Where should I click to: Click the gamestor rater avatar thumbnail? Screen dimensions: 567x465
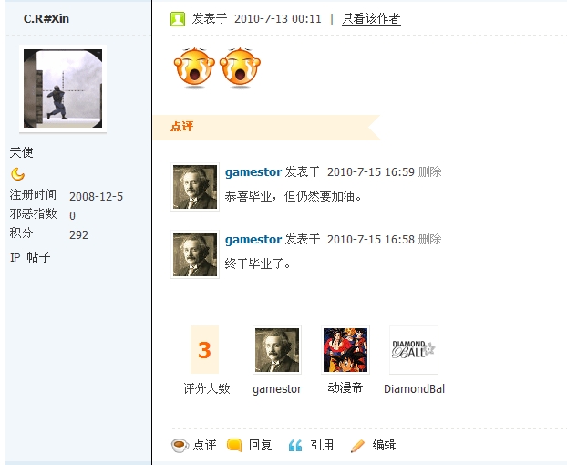tap(277, 350)
